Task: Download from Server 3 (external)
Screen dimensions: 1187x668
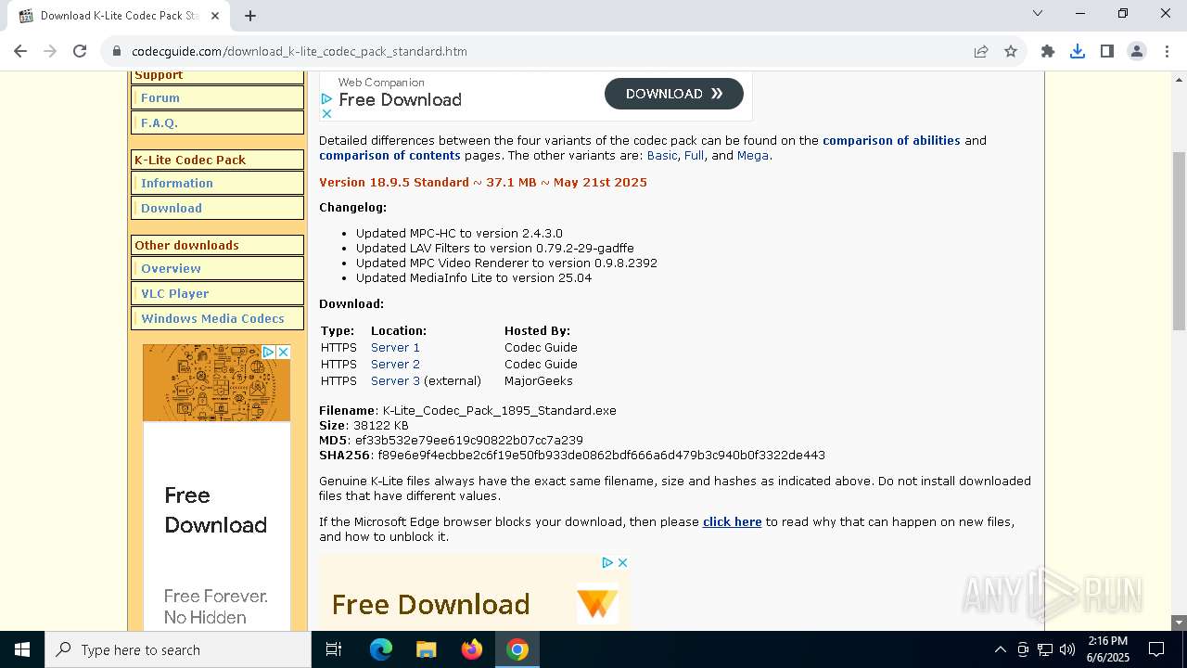Action: click(395, 380)
